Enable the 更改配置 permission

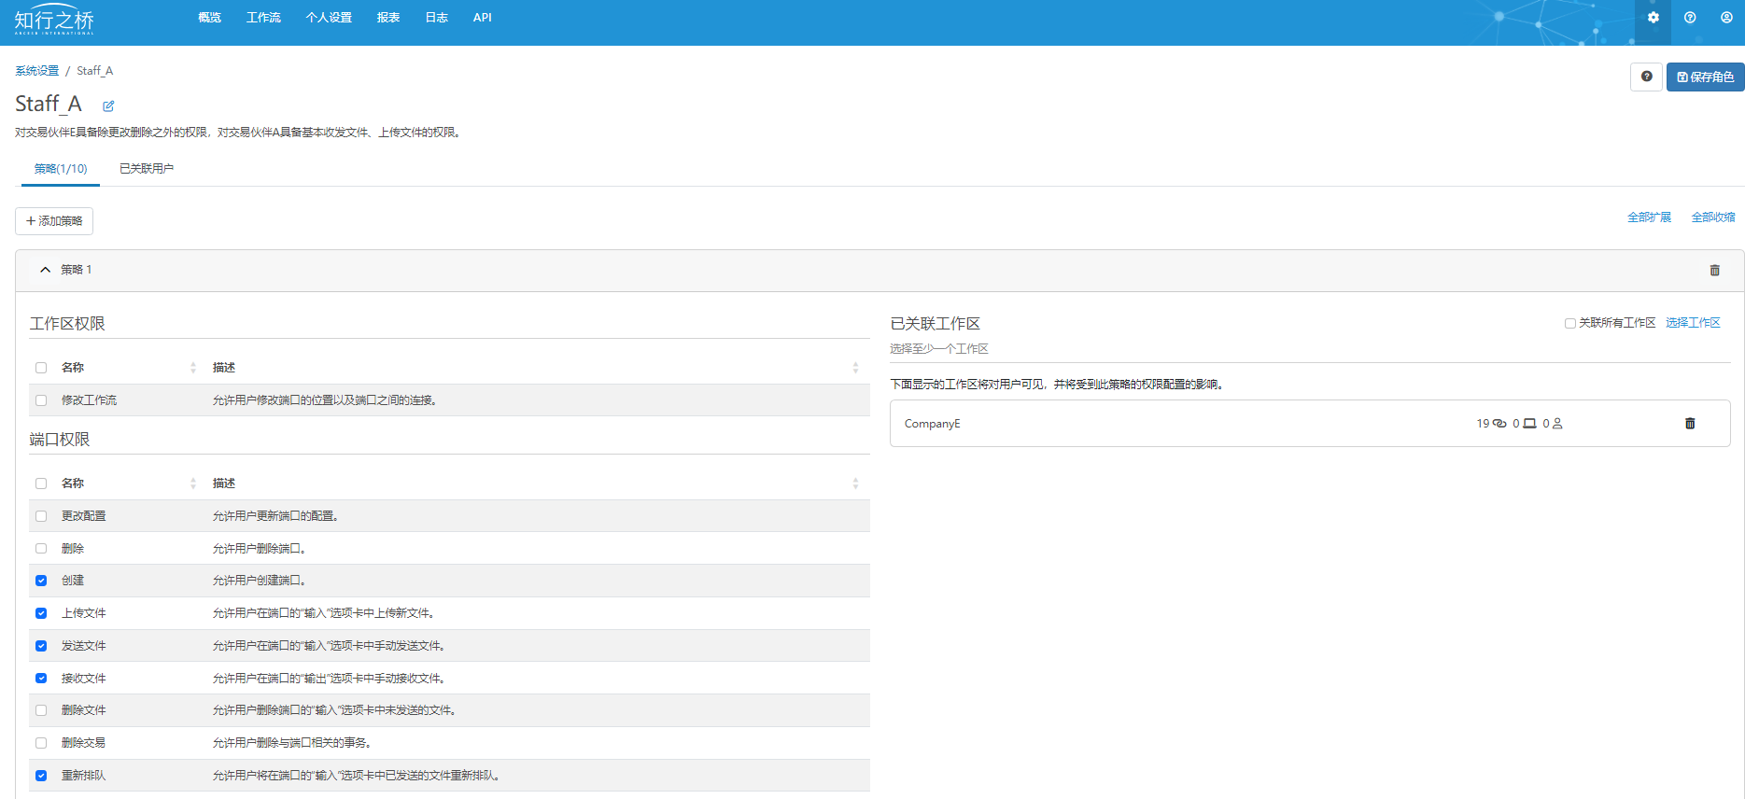tap(41, 516)
